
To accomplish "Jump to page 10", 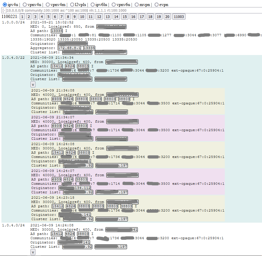I will 82,17.
